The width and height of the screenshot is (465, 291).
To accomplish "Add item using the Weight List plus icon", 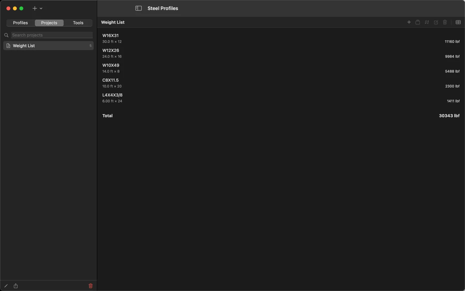I will click(409, 22).
